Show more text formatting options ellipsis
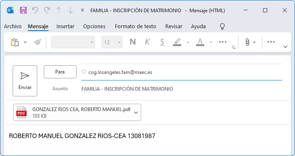This screenshot has width=295, height=156. tap(223, 42)
